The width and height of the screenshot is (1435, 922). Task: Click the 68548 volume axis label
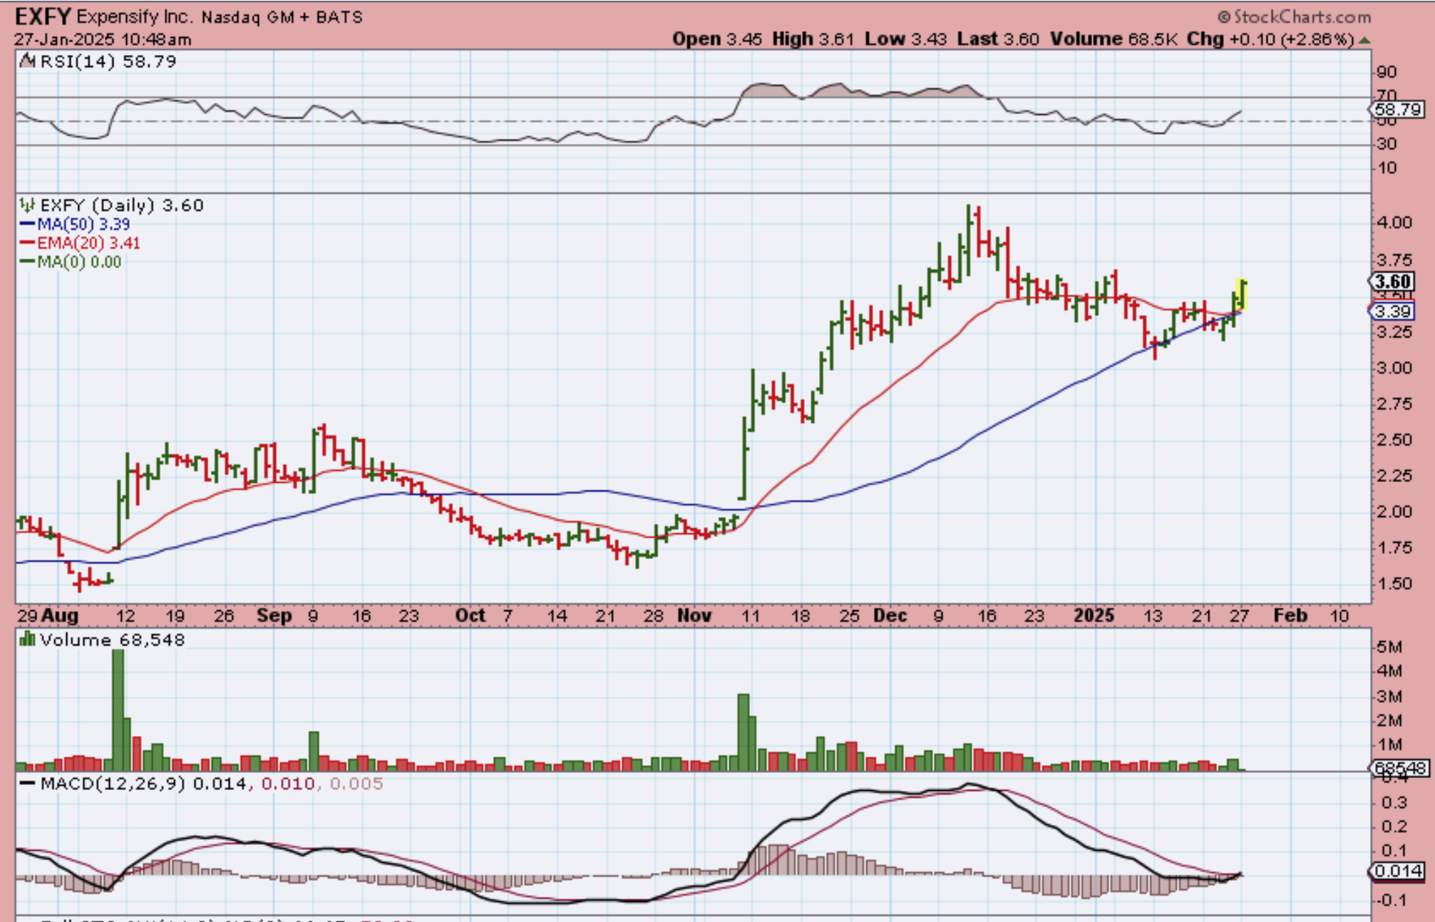click(1399, 768)
